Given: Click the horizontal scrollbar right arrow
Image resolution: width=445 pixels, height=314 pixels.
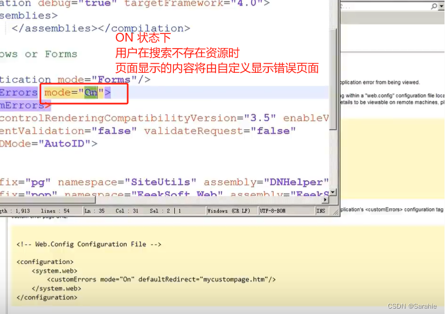Looking at the screenshot, I should [x=325, y=200].
